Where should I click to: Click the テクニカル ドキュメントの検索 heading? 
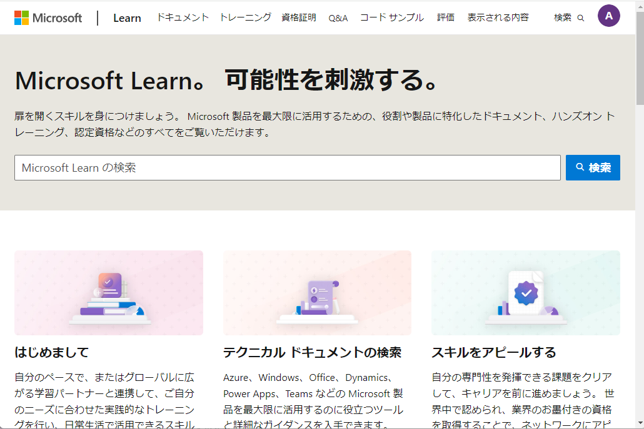[312, 352]
